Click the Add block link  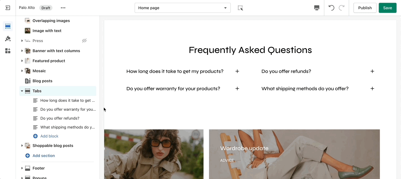(x=49, y=136)
